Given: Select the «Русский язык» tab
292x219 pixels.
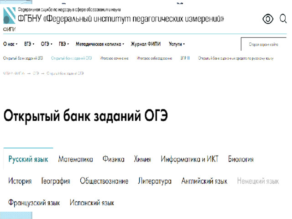Looking at the screenshot, I should coord(28,159).
